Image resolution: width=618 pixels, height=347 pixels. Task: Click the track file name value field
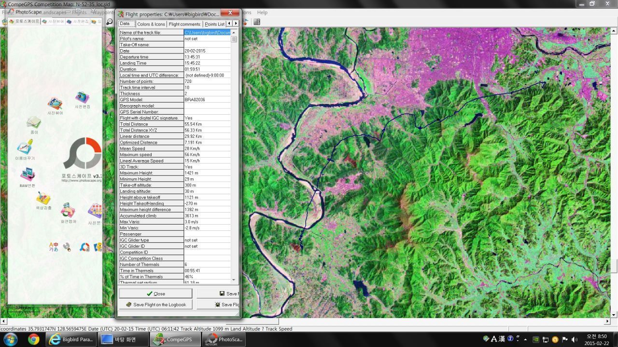tap(207, 32)
